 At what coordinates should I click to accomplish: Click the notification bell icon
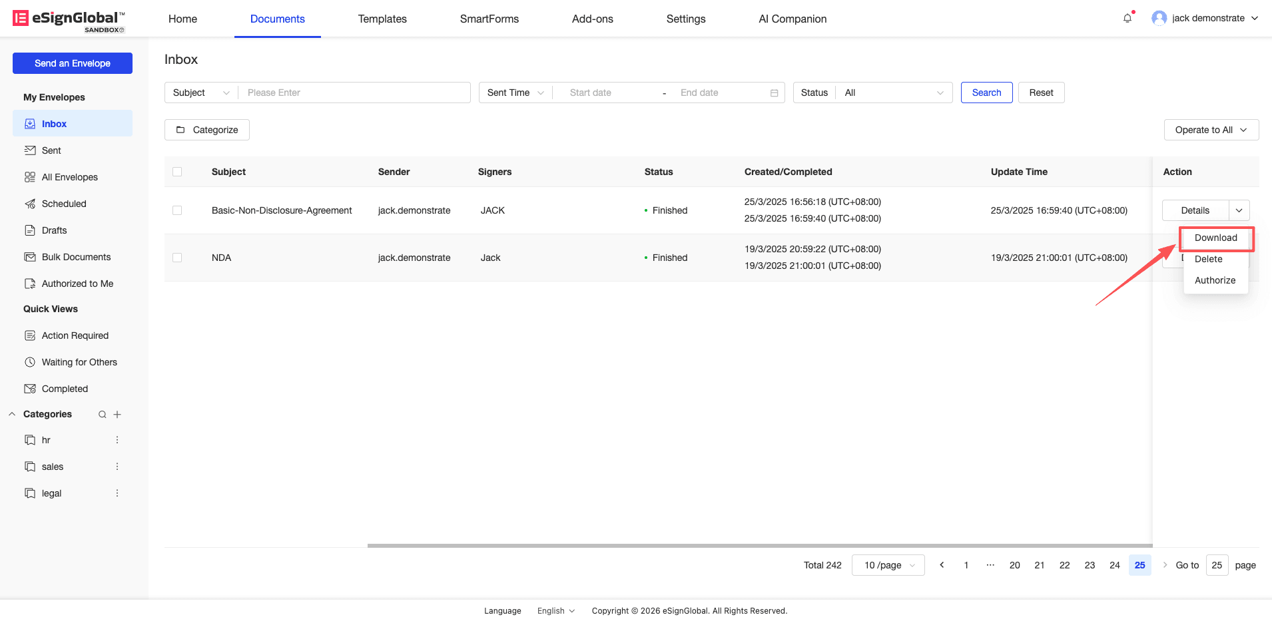[x=1127, y=19]
